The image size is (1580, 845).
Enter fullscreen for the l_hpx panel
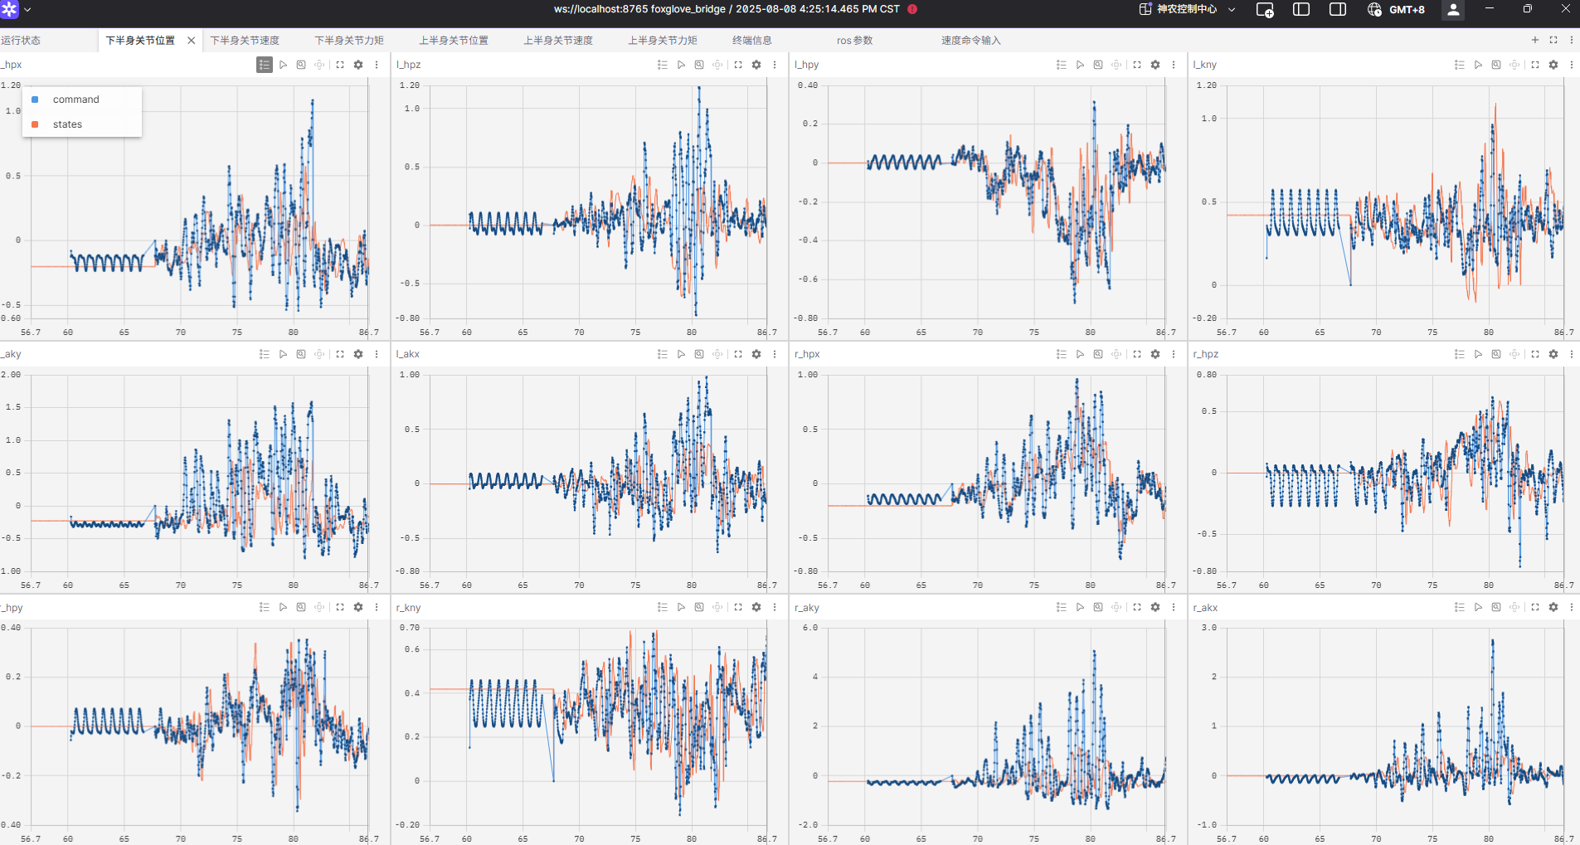click(340, 65)
